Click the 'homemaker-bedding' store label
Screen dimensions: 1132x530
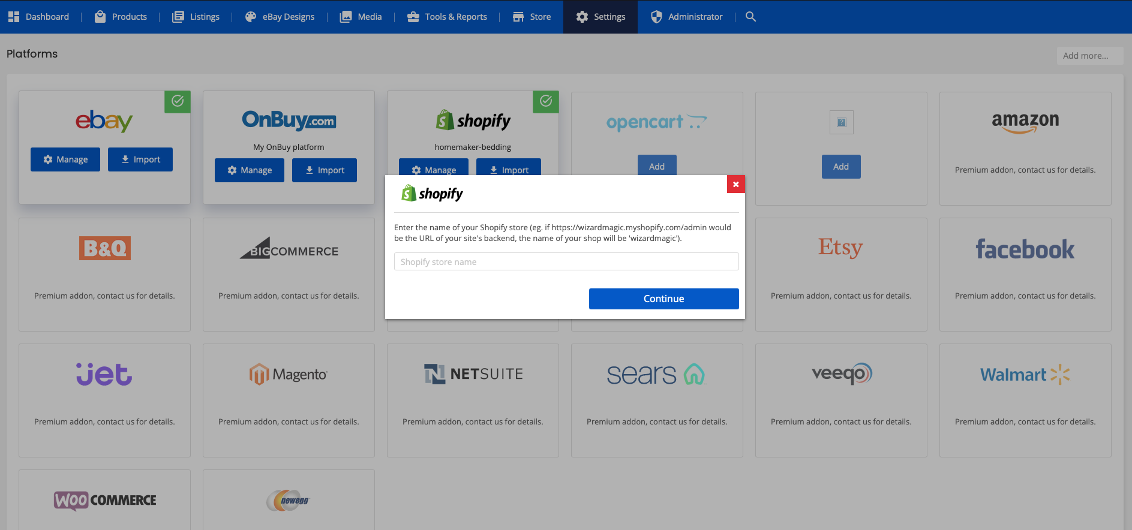click(x=473, y=147)
